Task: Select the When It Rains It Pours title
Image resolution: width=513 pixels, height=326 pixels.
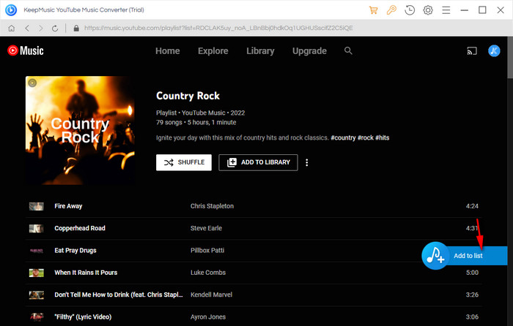Action: 86,273
